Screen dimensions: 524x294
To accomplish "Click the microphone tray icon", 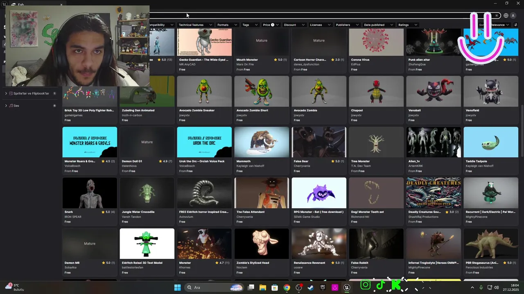I will 481,287.
